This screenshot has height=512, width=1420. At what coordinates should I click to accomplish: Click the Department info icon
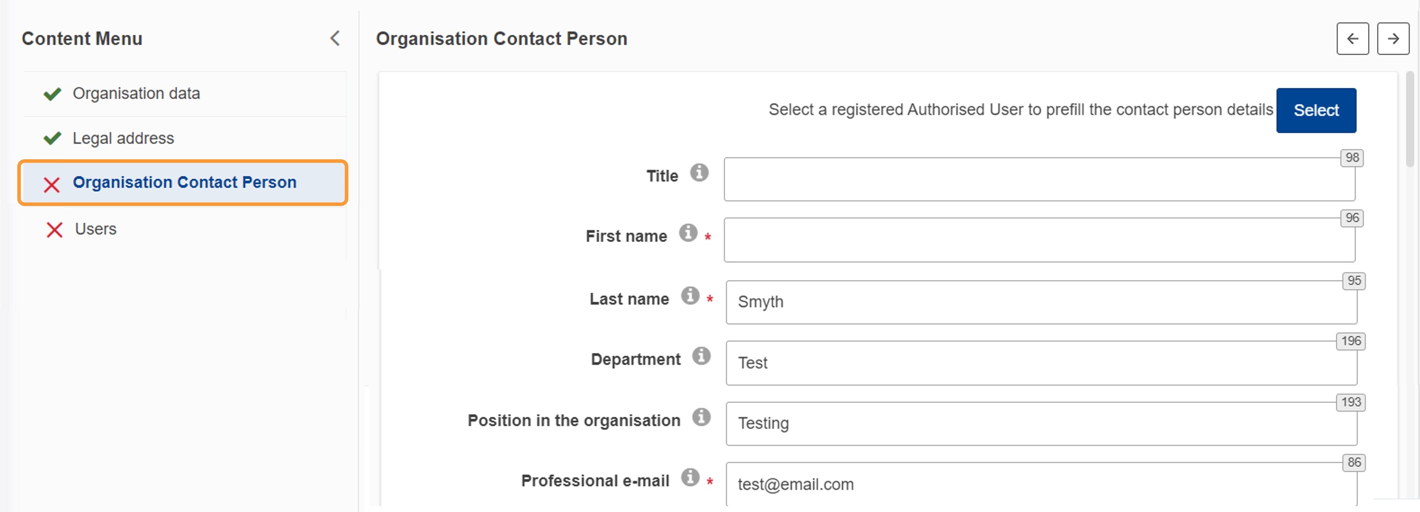pos(701,355)
